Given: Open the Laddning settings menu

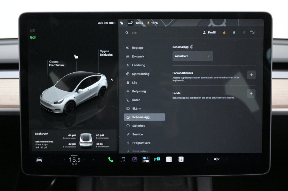Looking at the screenshot, I should click(136, 65).
